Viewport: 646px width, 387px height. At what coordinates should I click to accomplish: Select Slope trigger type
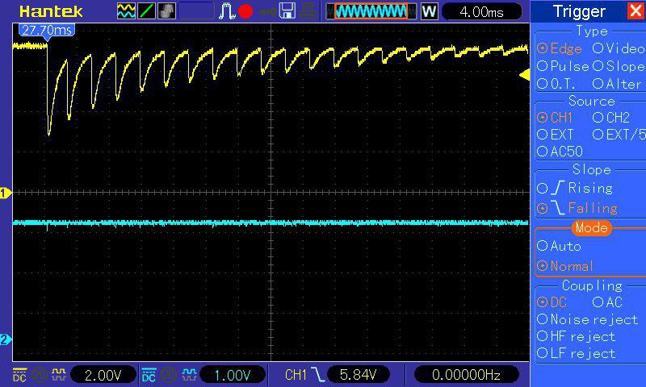coord(619,66)
